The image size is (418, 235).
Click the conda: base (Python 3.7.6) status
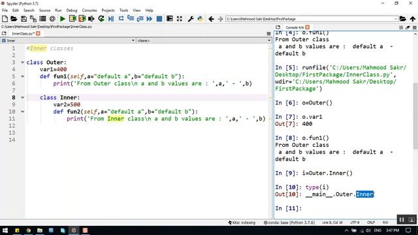pyautogui.click(x=289, y=223)
